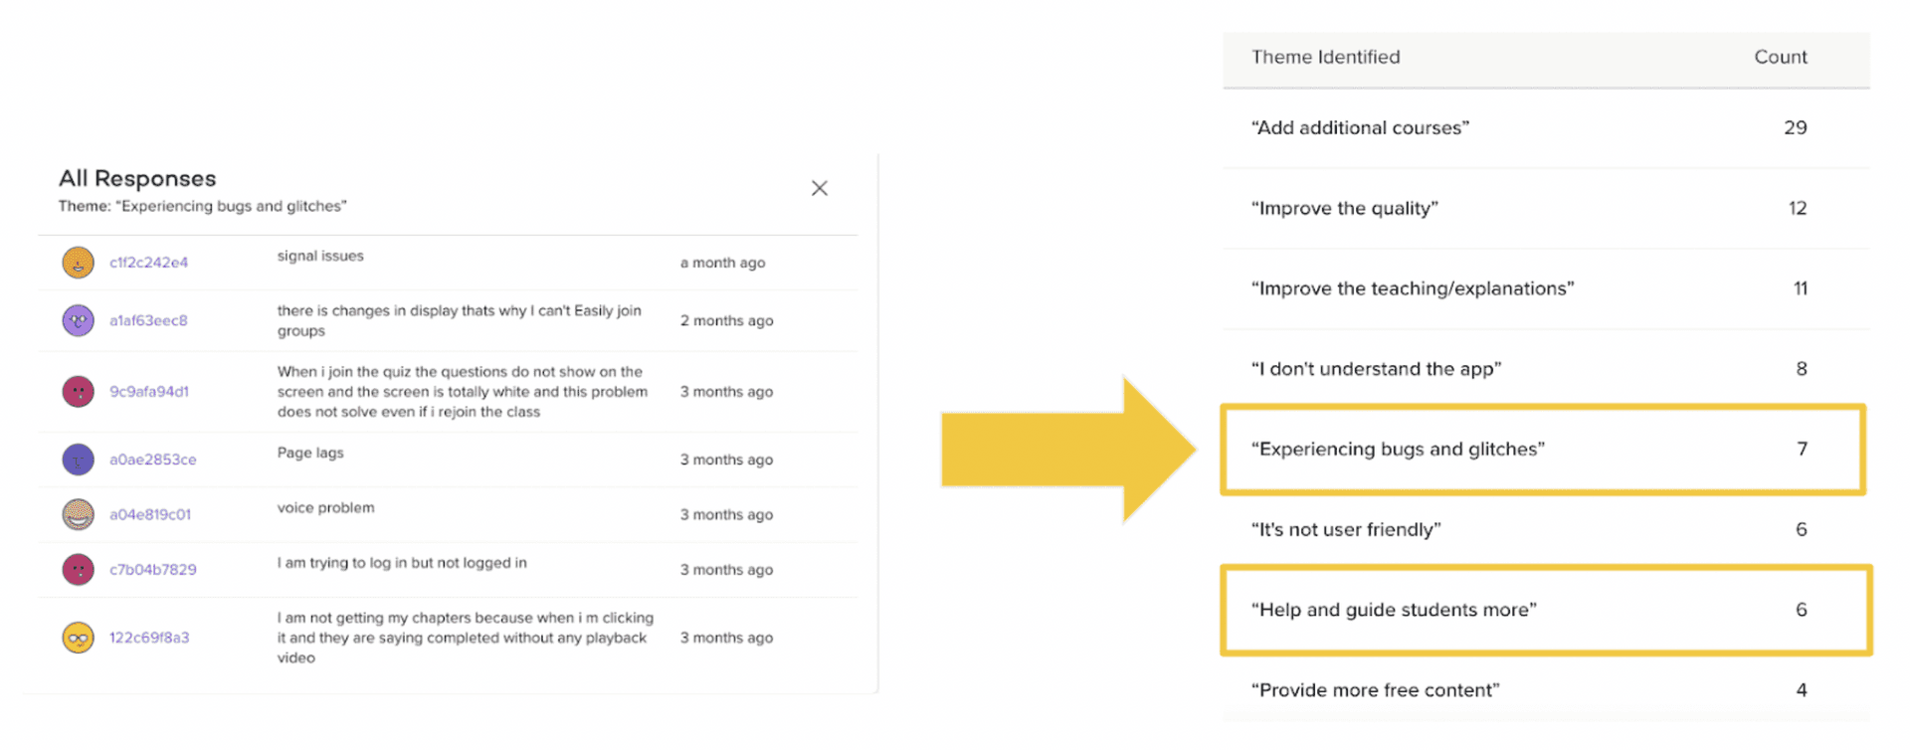
Task: Click the grinning avatar beside a04e819c01
Action: [x=79, y=514]
